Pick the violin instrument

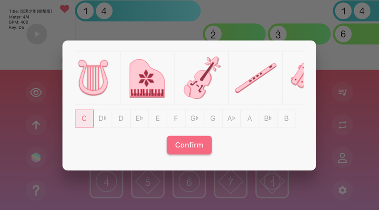click(x=202, y=78)
